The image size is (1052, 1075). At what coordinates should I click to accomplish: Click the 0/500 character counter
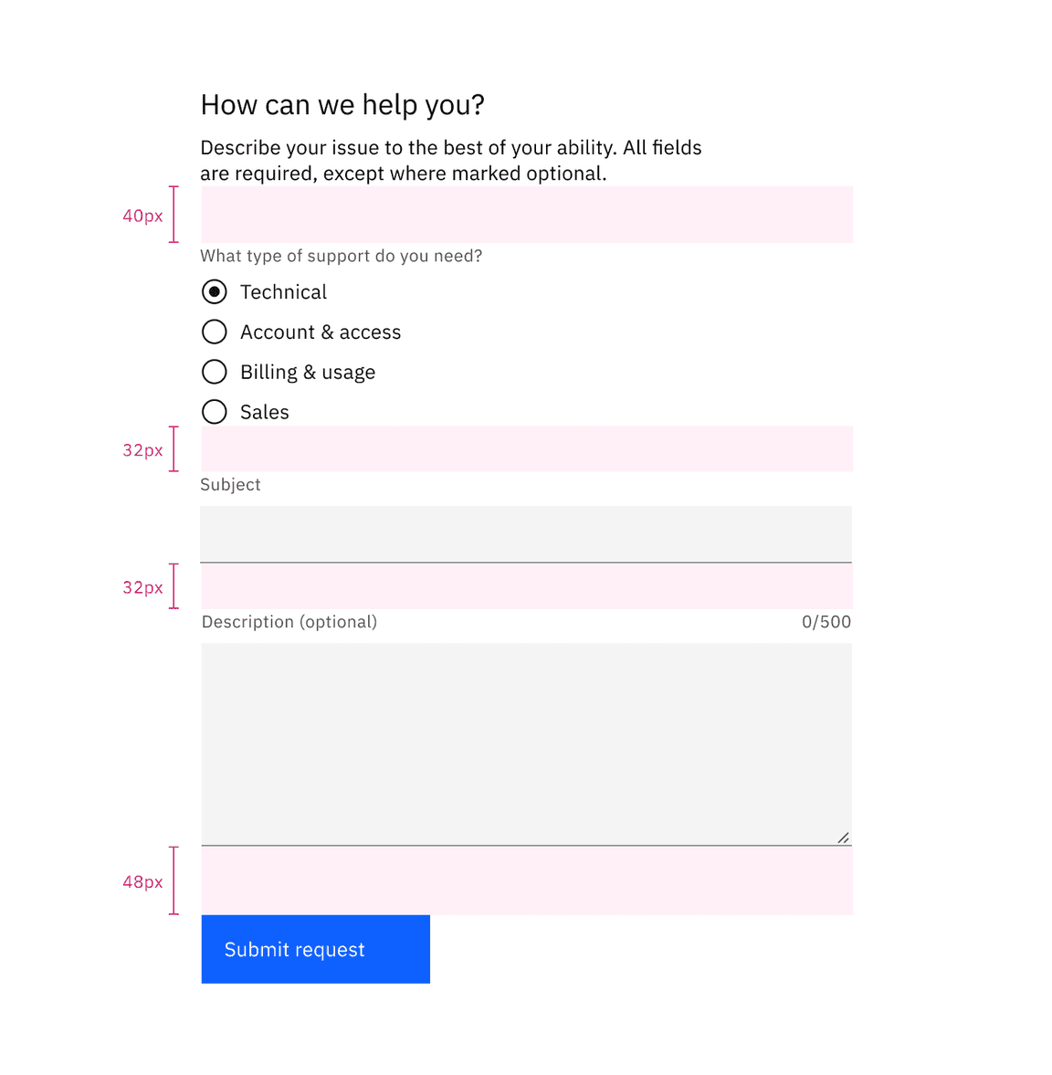[x=825, y=622]
